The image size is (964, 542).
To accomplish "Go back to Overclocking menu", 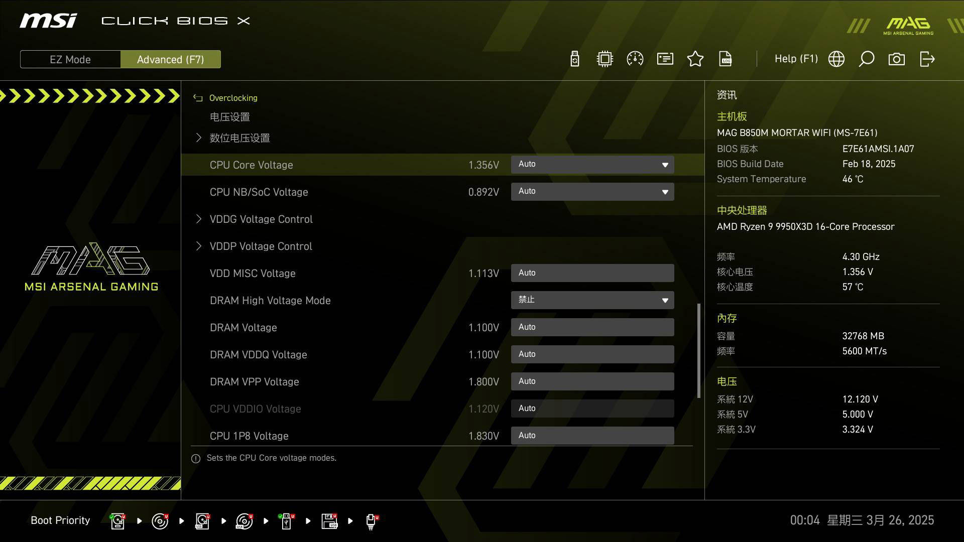I will [232, 98].
